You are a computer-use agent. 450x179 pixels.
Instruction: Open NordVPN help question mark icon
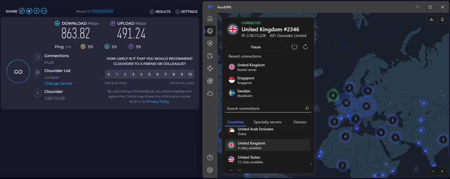210,158
